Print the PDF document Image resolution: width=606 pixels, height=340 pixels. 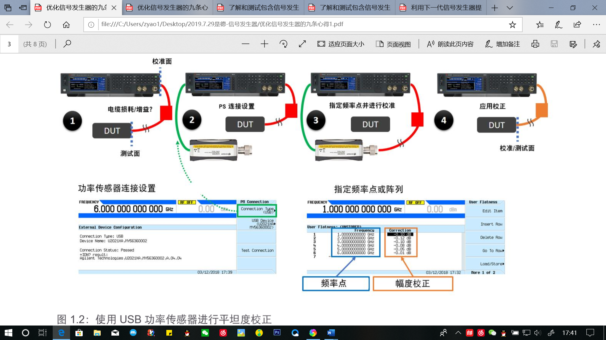tap(535, 44)
